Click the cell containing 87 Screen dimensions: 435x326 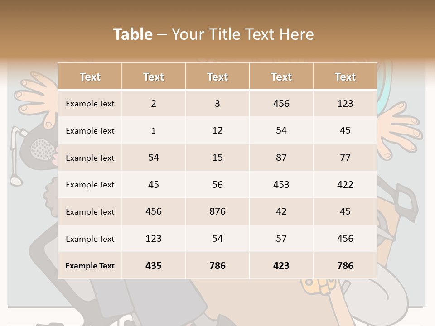pyautogui.click(x=281, y=158)
